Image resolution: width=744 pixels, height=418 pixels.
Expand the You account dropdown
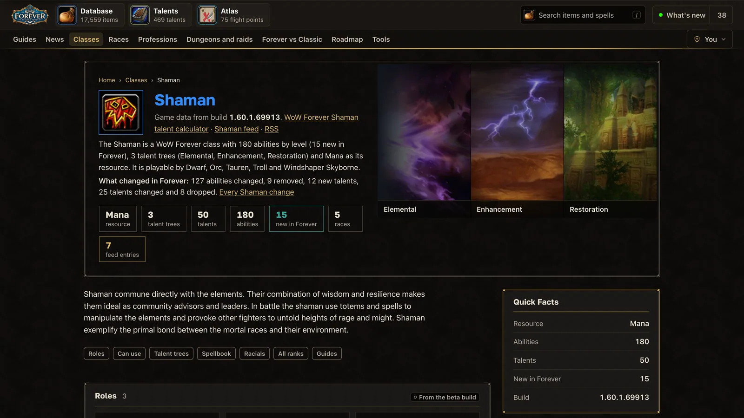(710, 39)
